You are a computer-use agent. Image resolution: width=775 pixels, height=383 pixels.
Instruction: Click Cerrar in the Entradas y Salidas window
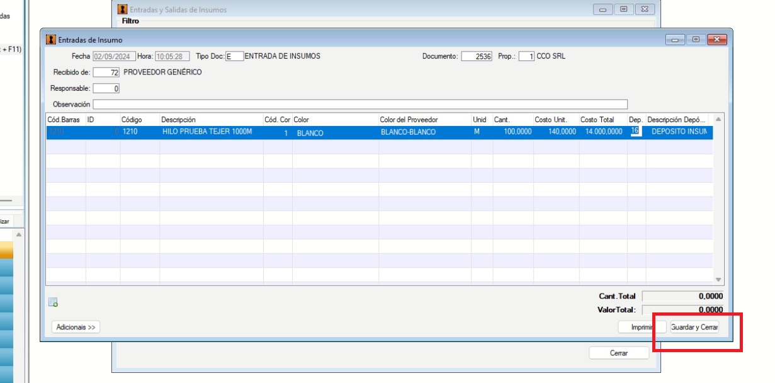coord(619,353)
